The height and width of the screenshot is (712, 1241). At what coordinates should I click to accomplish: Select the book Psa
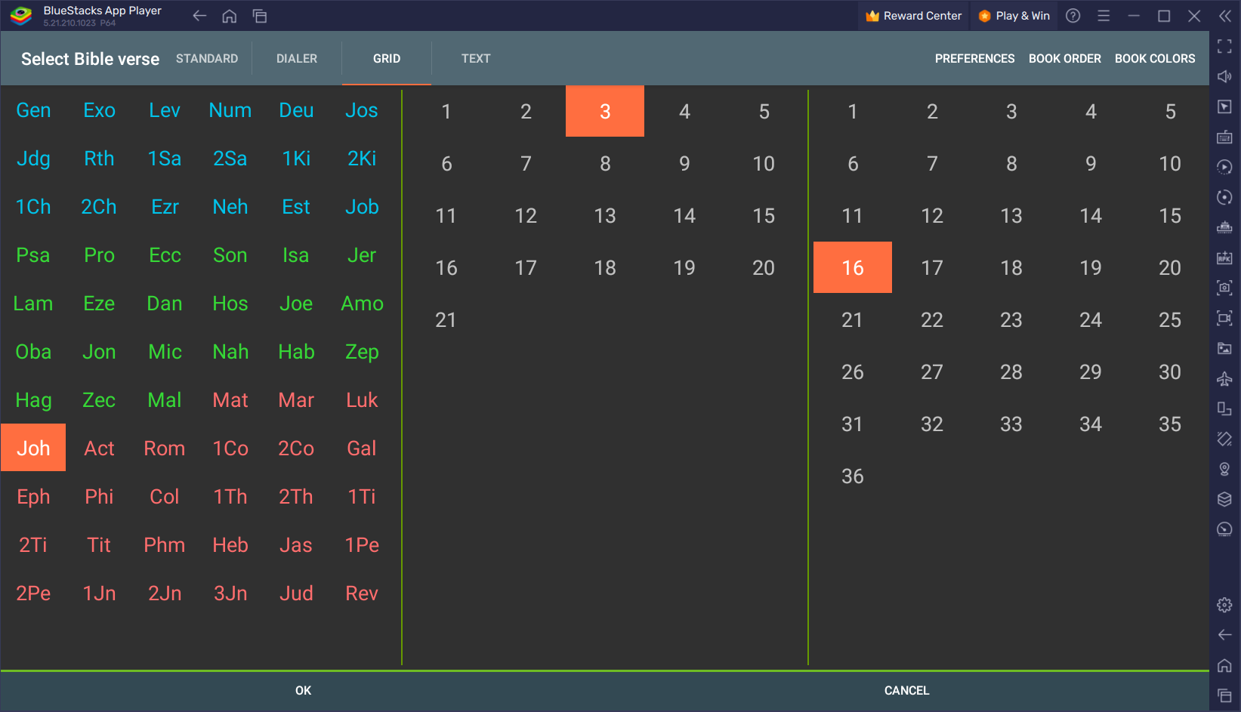33,255
